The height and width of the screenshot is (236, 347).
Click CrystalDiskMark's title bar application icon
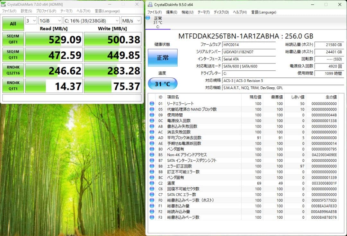tap(3, 4)
